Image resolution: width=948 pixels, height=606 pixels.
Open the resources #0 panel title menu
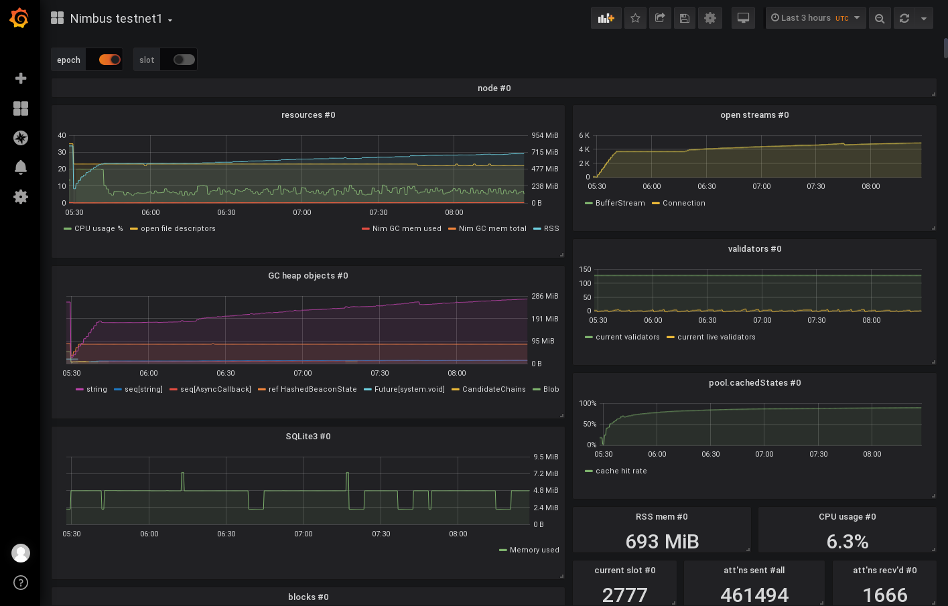tap(308, 115)
